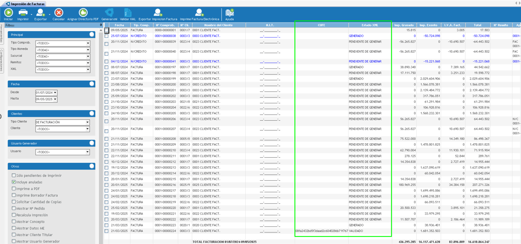This screenshot has height=244, width=521.
Task: Click the Iniciar toolbar icon
Action: pos(9,13)
